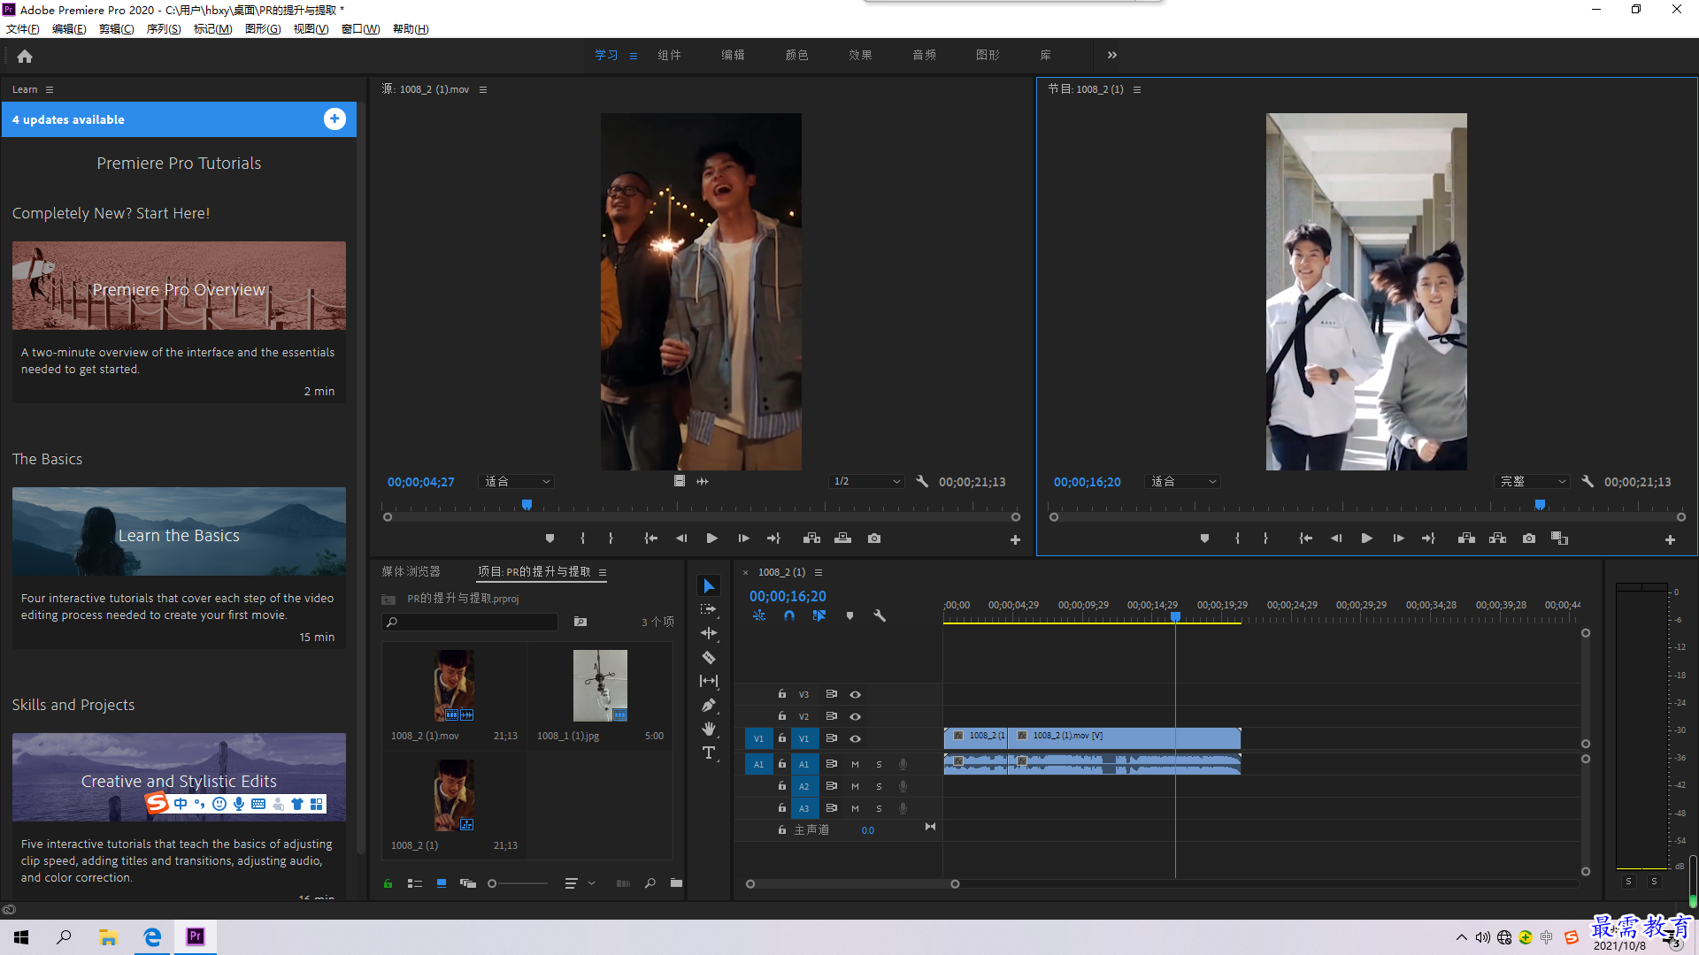The height and width of the screenshot is (955, 1699).
Task: Open 文件(F) menu
Action: point(23,29)
